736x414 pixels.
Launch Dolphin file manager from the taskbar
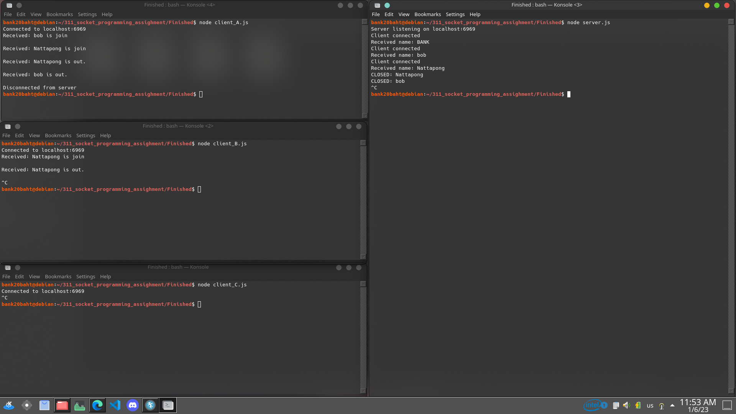62,405
